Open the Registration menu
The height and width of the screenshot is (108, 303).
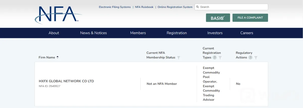tap(177, 33)
